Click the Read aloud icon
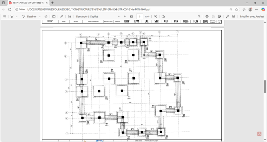This screenshot has width=267, height=142. (x=62, y=17)
